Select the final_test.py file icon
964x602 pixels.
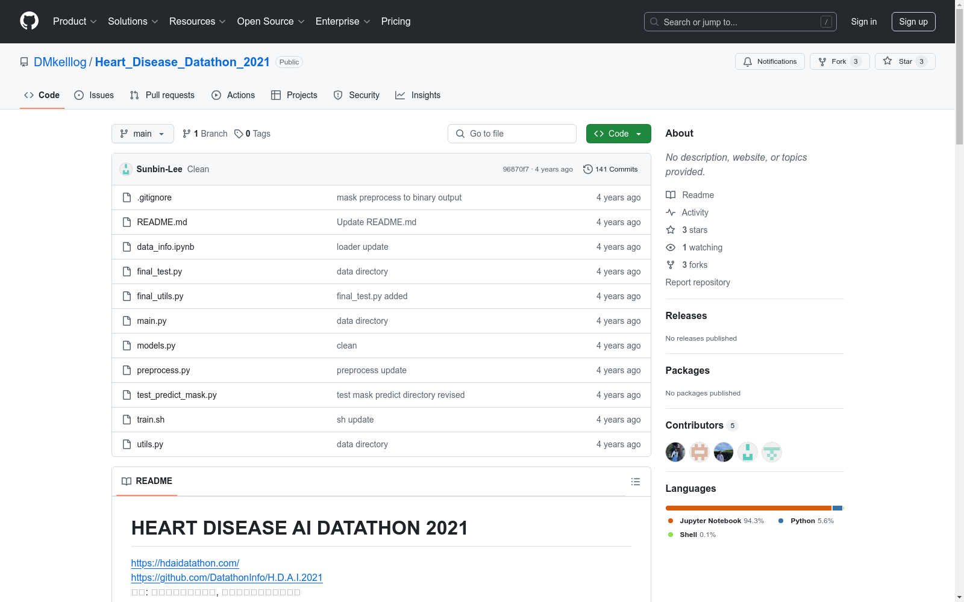tap(127, 272)
